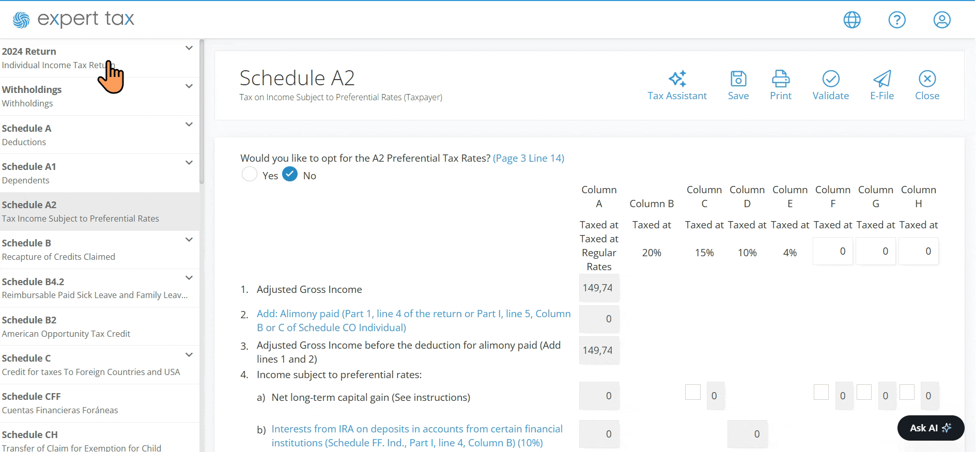Open the Tax Assistant sparkle icon
The width and height of the screenshot is (976, 452).
[x=677, y=79]
